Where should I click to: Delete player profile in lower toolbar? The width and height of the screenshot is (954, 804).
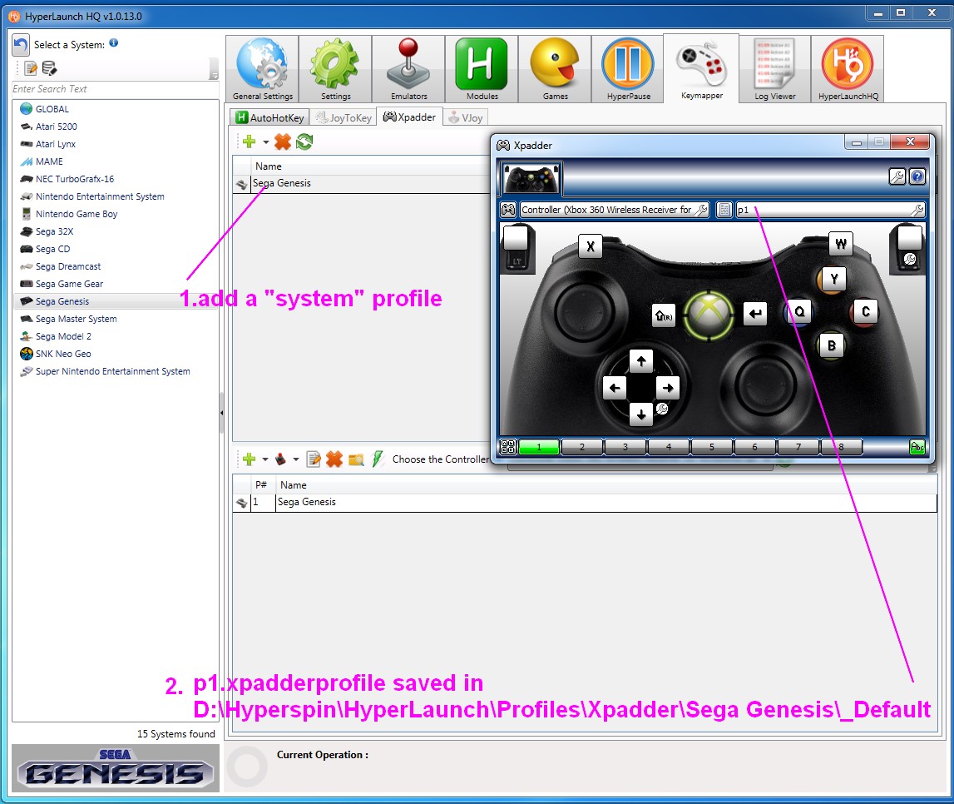click(334, 459)
